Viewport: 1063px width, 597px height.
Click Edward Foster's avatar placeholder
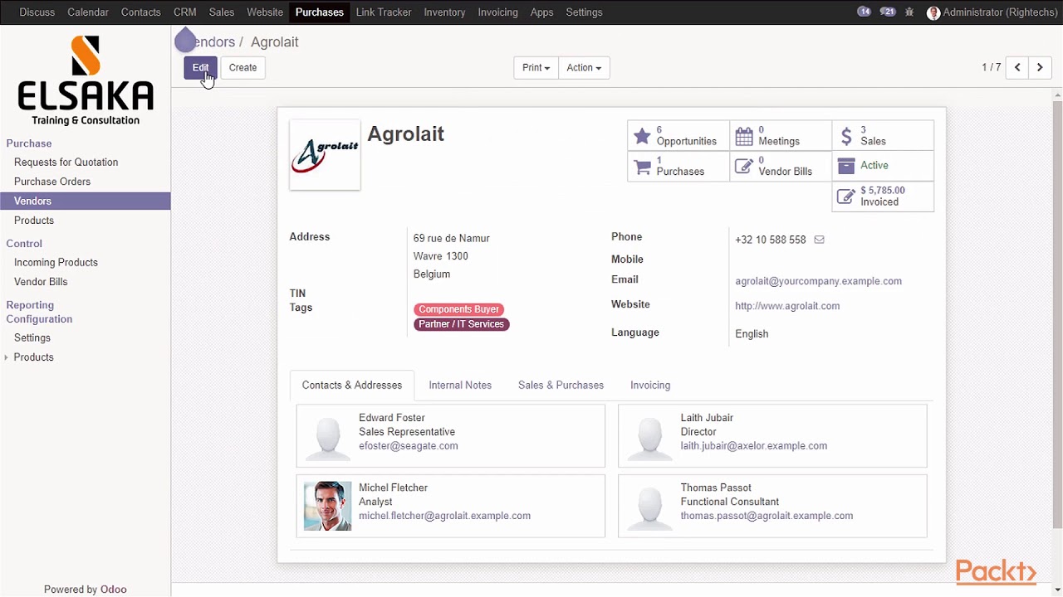[x=327, y=436]
